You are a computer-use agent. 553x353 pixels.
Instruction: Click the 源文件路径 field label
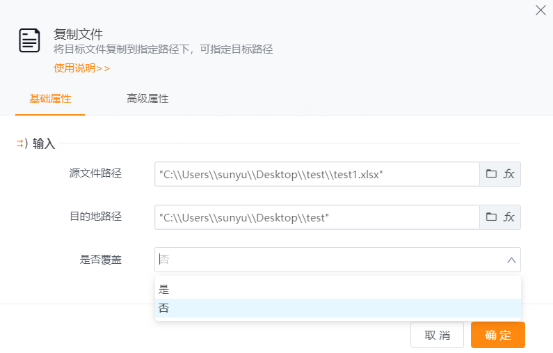pyautogui.click(x=95, y=173)
